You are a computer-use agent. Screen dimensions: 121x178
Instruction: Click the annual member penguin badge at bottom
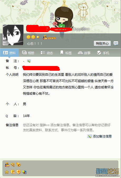click(7, 165)
